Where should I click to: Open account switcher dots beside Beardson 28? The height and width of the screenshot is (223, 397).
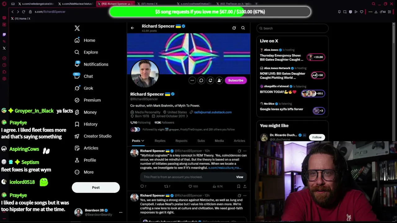coord(121,212)
